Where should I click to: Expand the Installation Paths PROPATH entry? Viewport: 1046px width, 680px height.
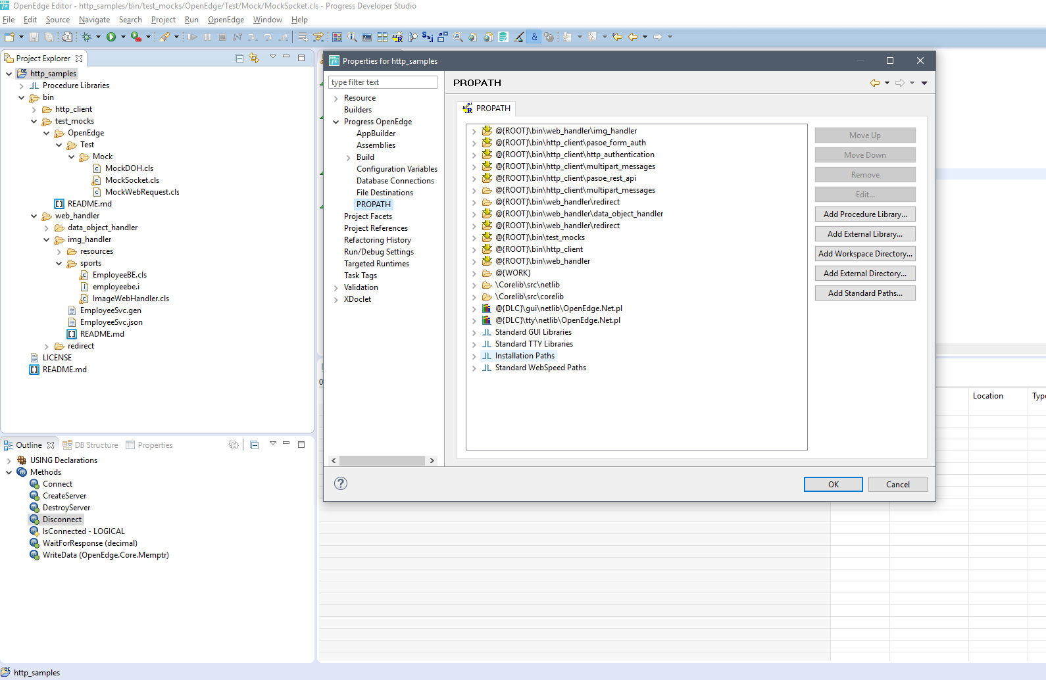click(474, 356)
